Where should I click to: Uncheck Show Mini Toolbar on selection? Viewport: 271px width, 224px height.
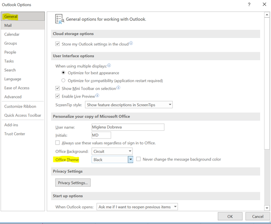coord(57,88)
